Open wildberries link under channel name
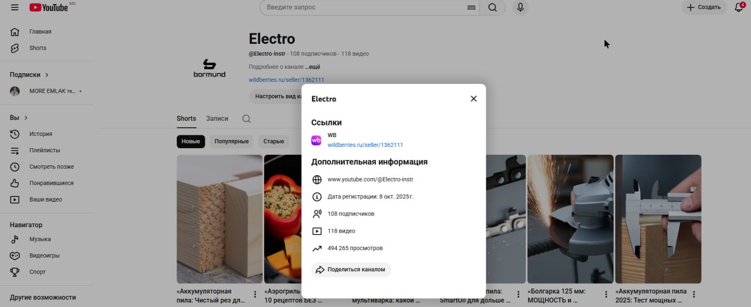The width and height of the screenshot is (751, 307). pos(286,80)
